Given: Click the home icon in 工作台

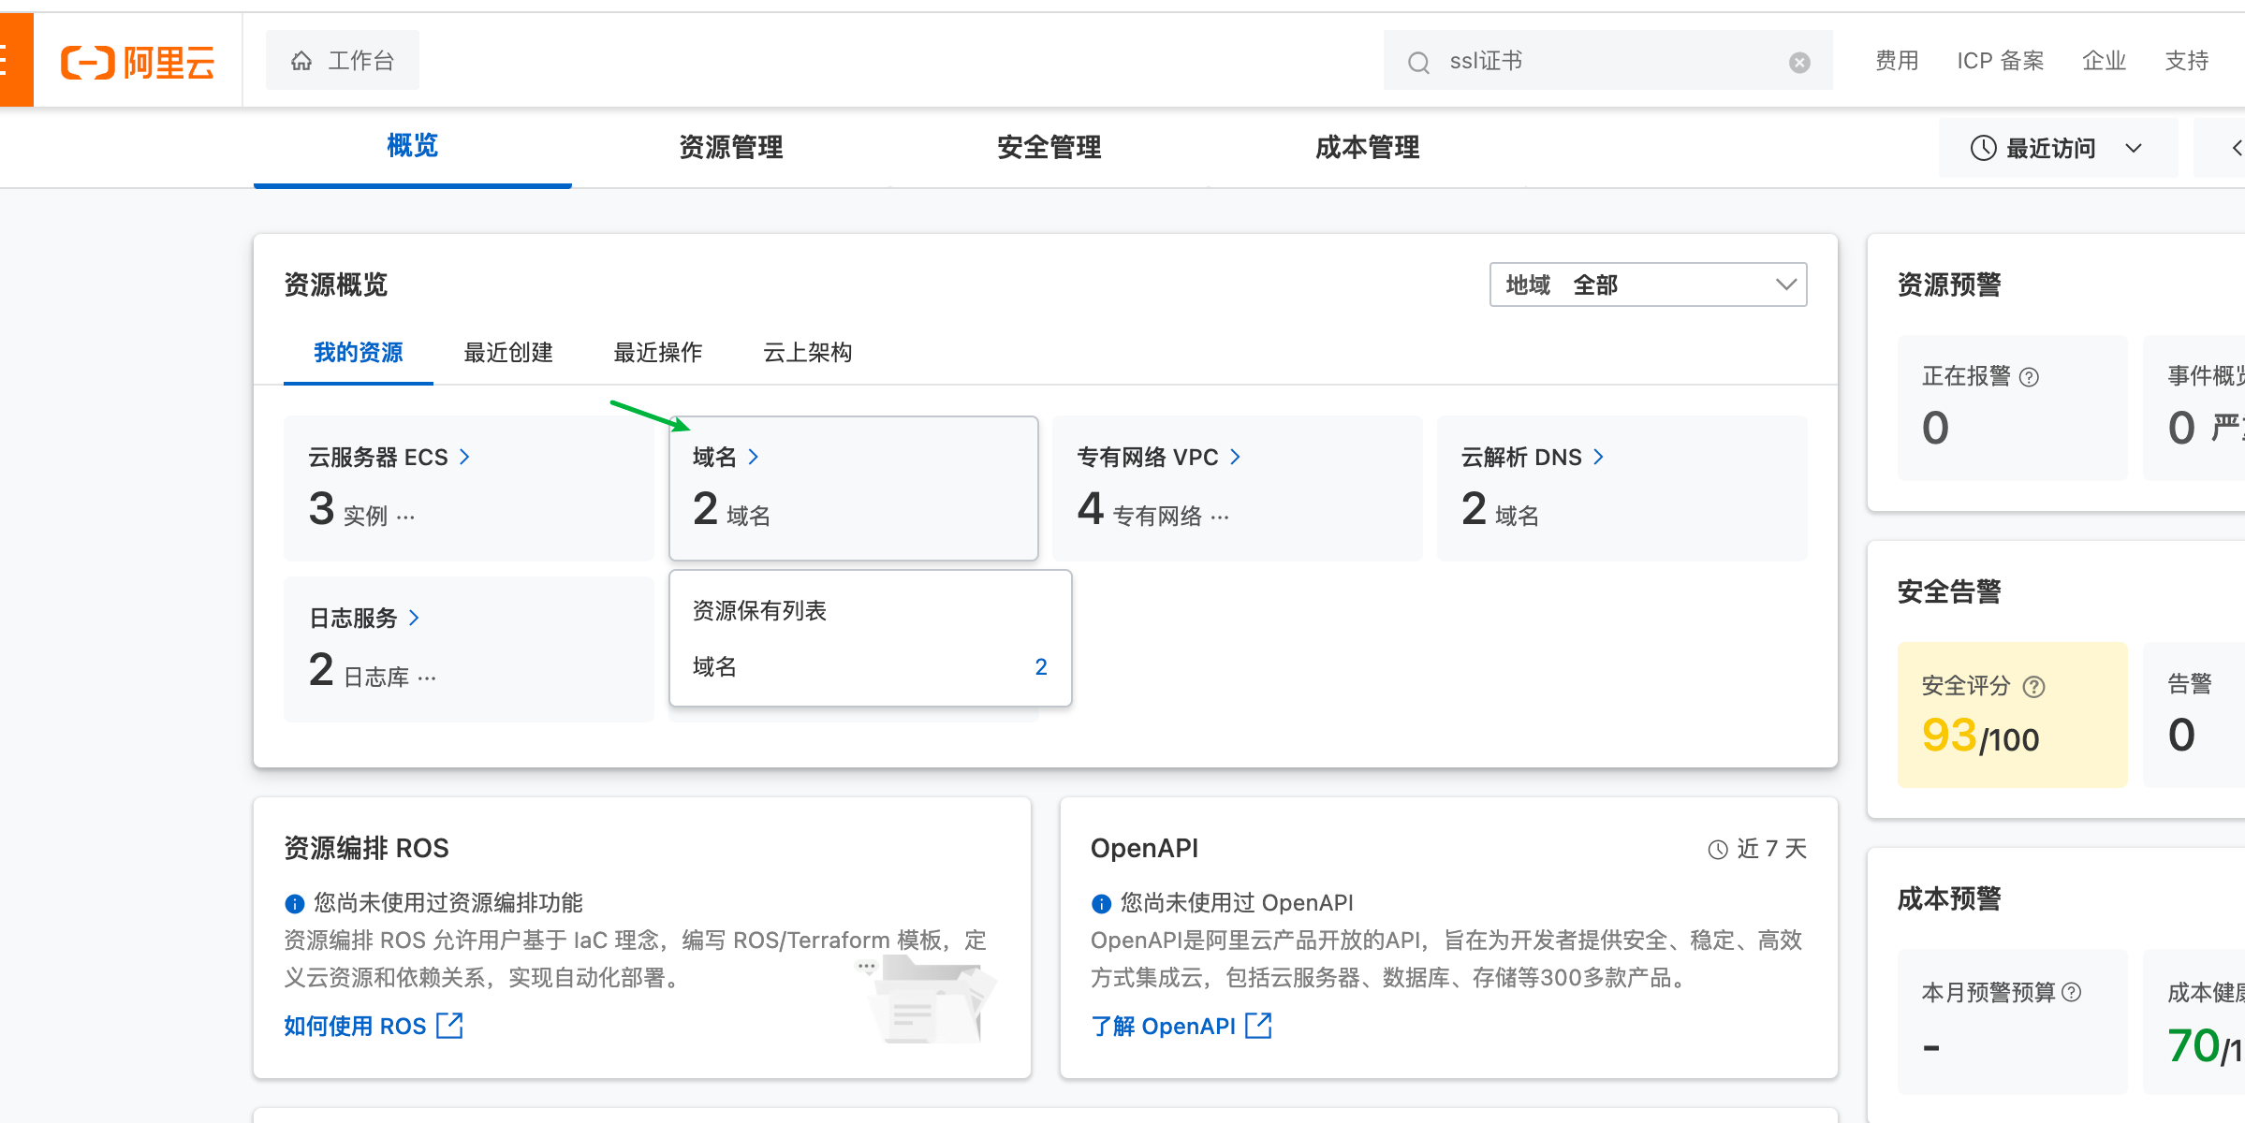Looking at the screenshot, I should [x=301, y=62].
